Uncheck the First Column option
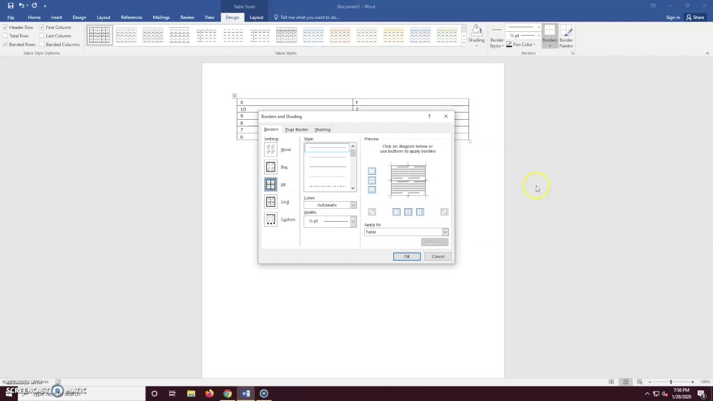Screen dimensions: 713x401 coord(42,27)
